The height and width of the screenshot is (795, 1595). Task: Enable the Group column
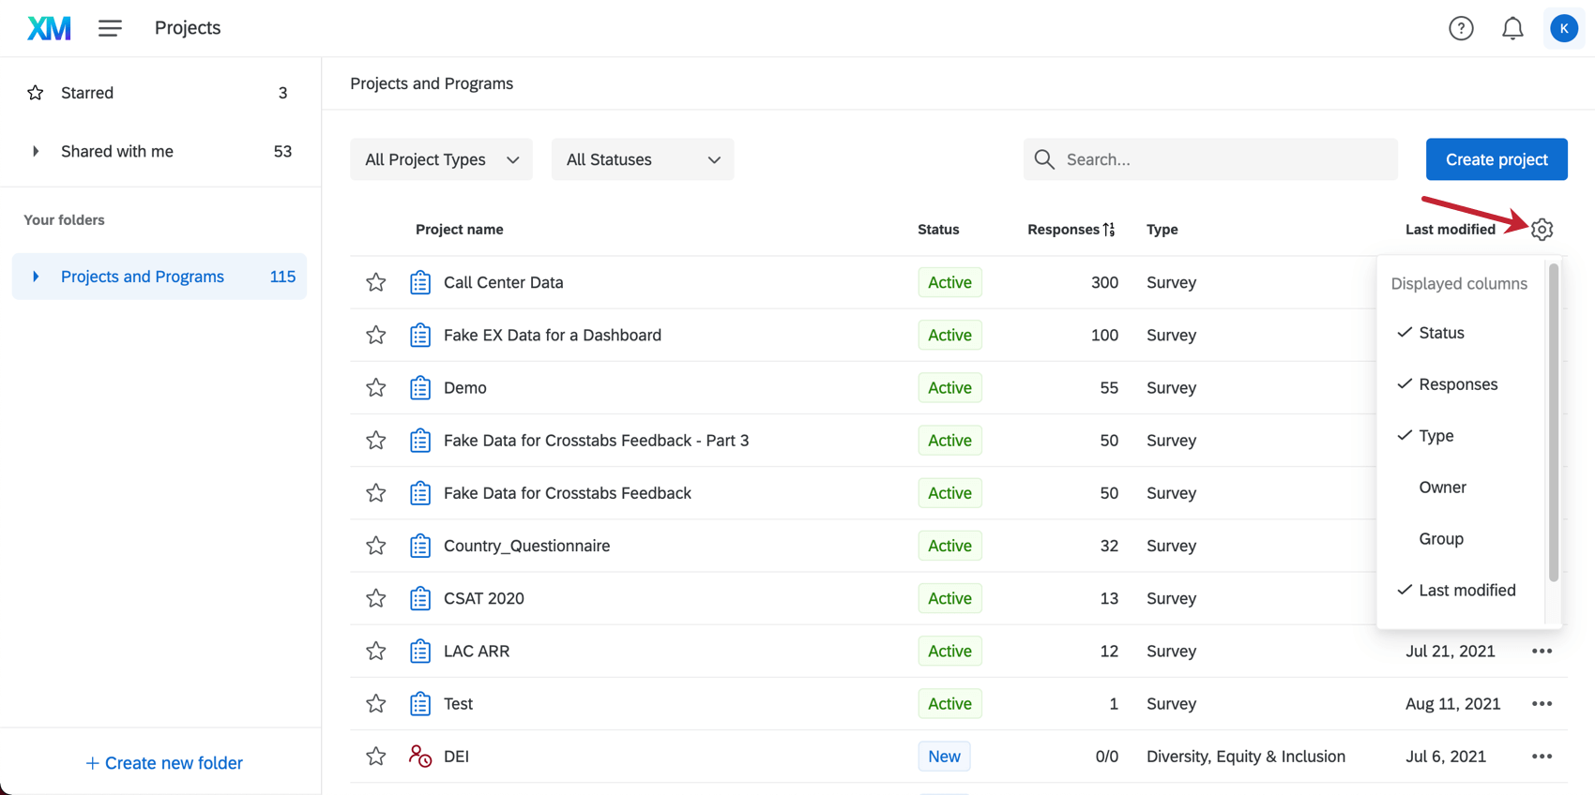point(1441,539)
